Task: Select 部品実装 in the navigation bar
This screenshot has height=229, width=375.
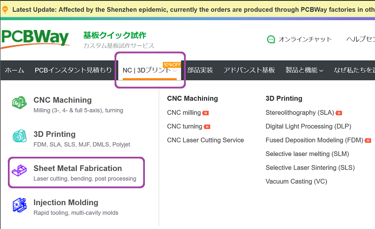Action: (x=200, y=70)
